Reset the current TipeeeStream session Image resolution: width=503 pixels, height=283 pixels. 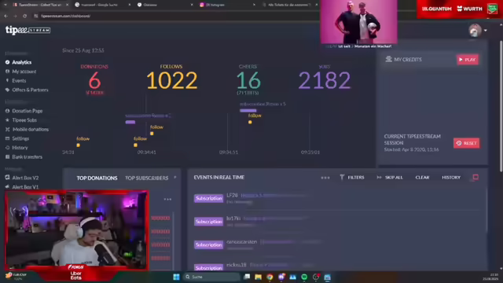[466, 143]
